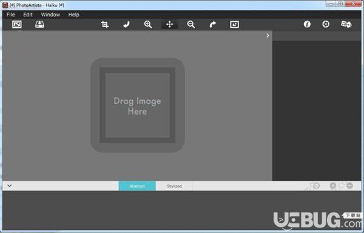The image size is (364, 233).
Task: Click the Drag Image Here drop area
Action: click(138, 106)
